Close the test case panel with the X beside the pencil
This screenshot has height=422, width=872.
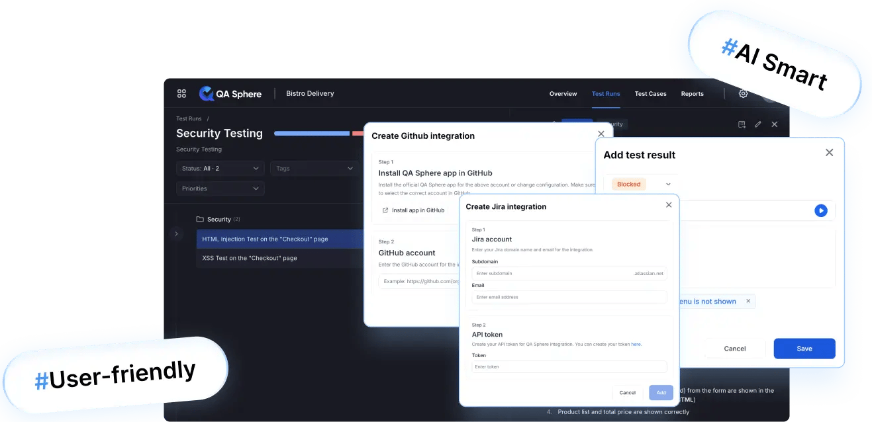pos(775,124)
